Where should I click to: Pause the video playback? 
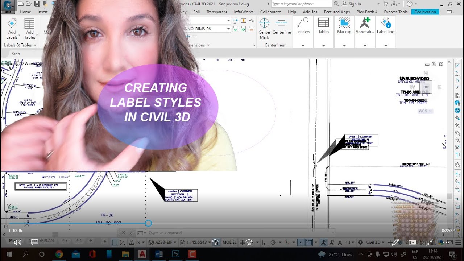click(x=232, y=242)
